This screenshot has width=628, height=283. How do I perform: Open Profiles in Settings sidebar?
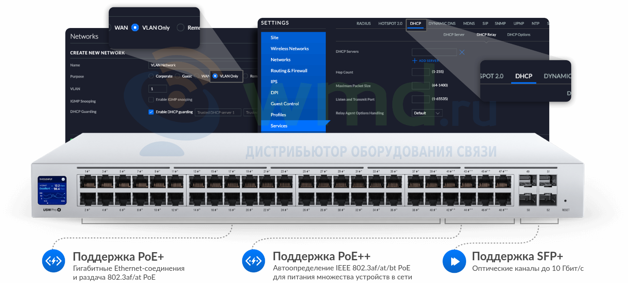click(293, 114)
